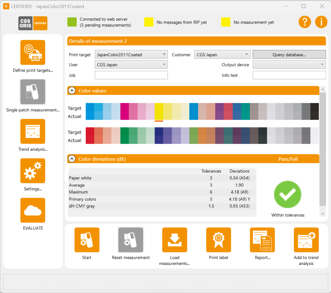Image resolution: width=331 pixels, height=293 pixels.
Task: Click Details of measurement 2 header
Action: 197,41
